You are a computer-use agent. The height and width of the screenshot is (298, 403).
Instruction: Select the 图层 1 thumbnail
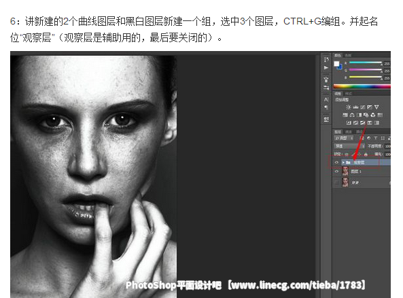click(x=345, y=171)
